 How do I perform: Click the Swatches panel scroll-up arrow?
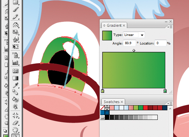point(170,109)
